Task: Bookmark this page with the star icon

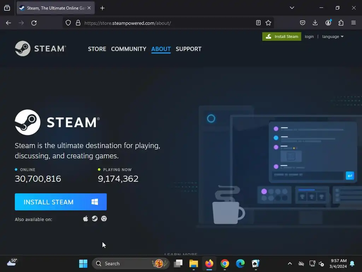Action: pos(268,23)
